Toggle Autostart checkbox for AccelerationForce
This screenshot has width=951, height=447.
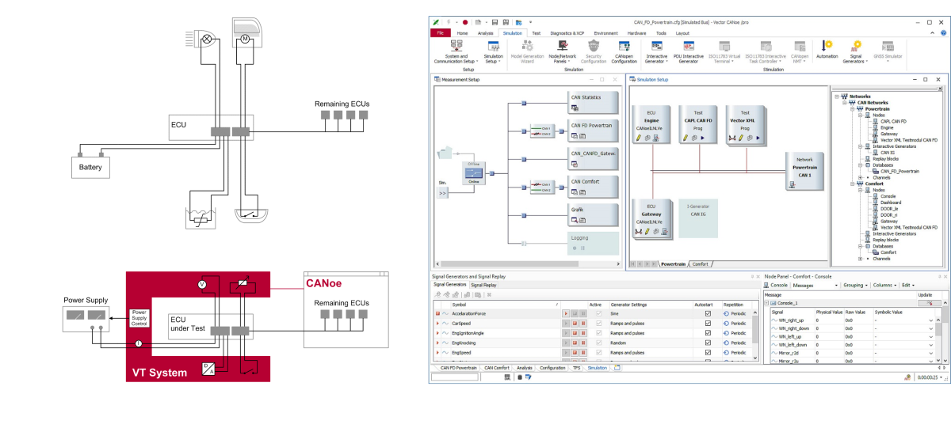(x=708, y=314)
